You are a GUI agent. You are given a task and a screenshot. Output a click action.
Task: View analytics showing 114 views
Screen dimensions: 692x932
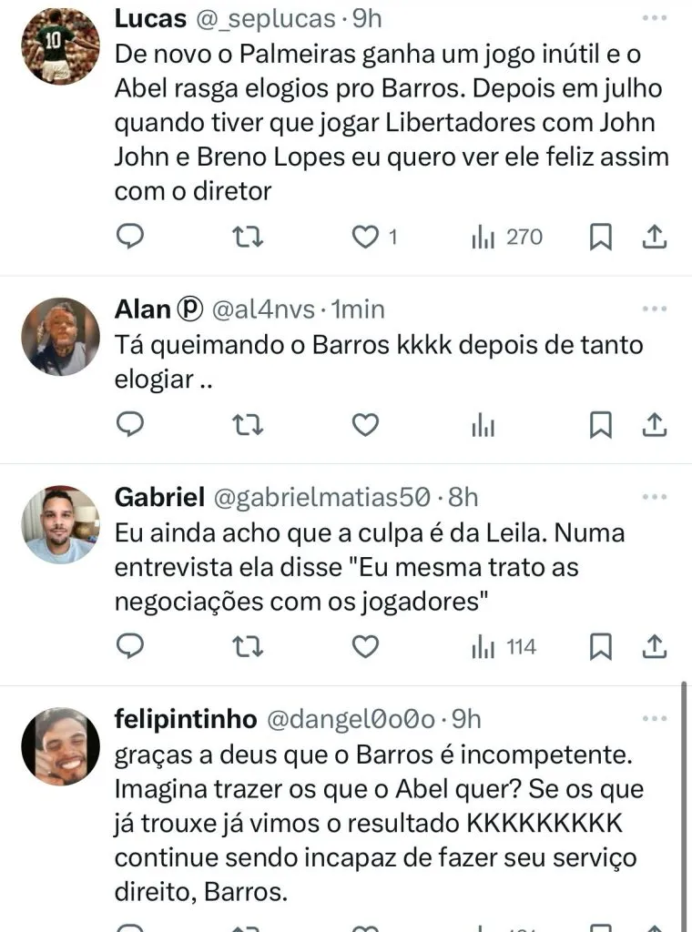[x=504, y=646]
